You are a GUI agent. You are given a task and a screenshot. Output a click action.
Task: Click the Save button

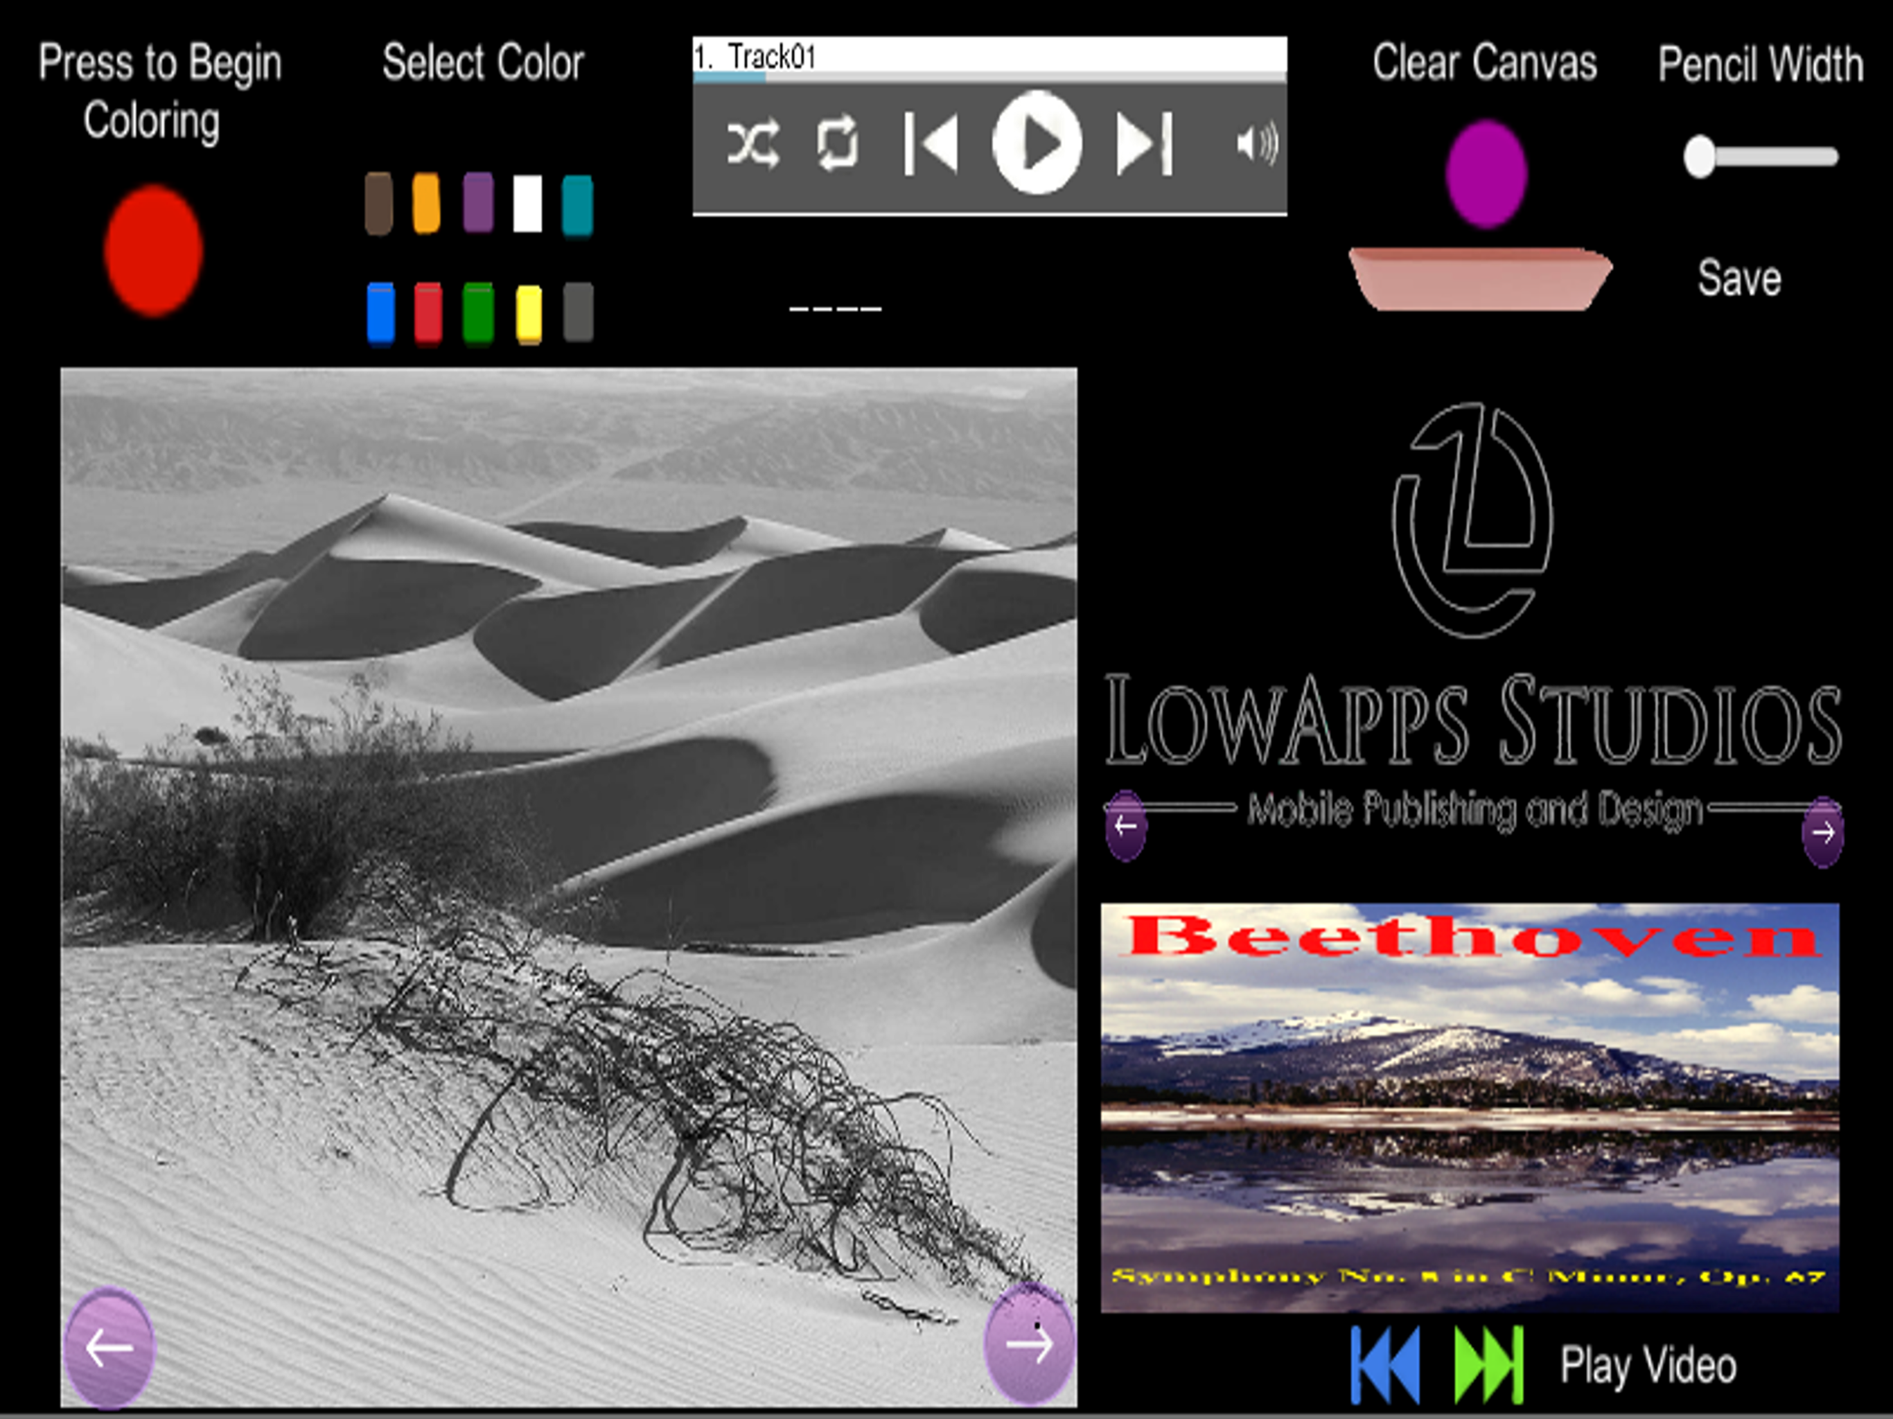coord(1739,279)
